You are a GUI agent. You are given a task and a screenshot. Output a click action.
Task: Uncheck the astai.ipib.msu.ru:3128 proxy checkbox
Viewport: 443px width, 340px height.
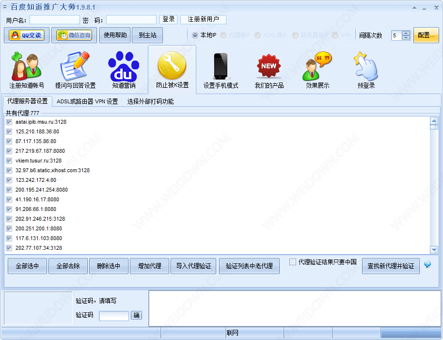coord(9,122)
